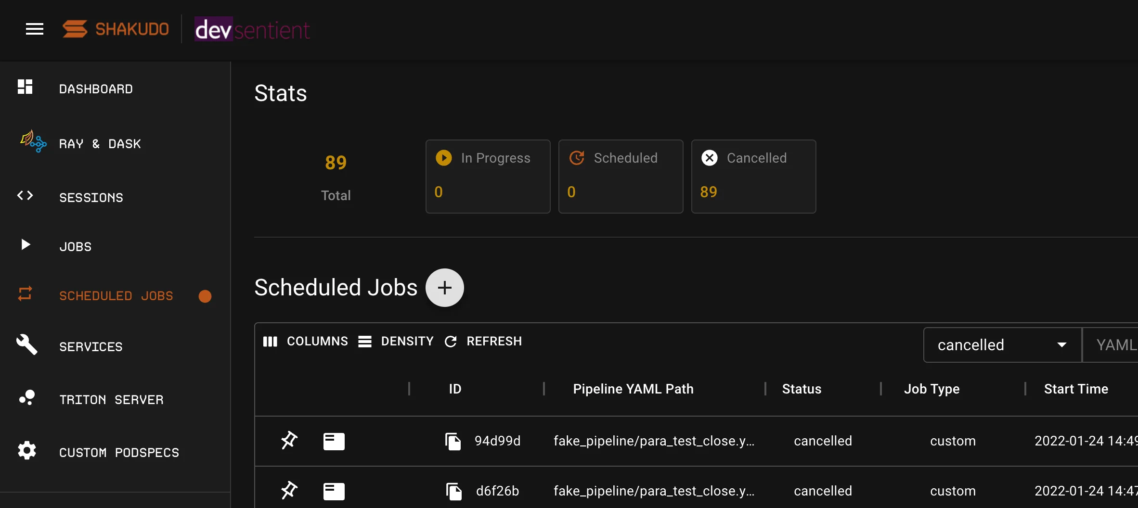The image size is (1138, 508).
Task: Open the Triton Server page
Action: click(x=111, y=400)
